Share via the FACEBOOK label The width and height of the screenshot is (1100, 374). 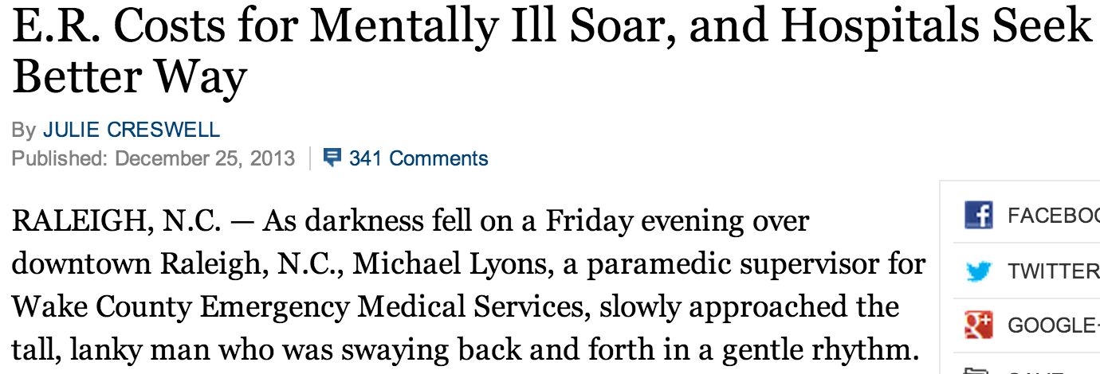[1054, 216]
